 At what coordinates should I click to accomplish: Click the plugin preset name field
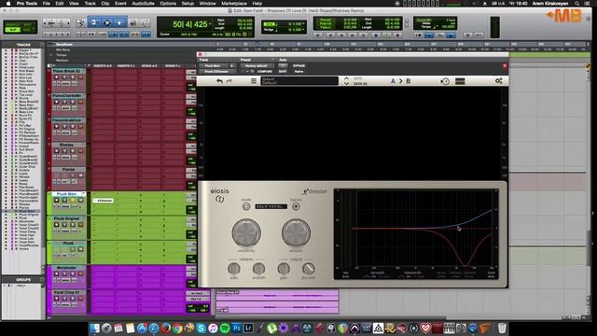[x=299, y=81]
